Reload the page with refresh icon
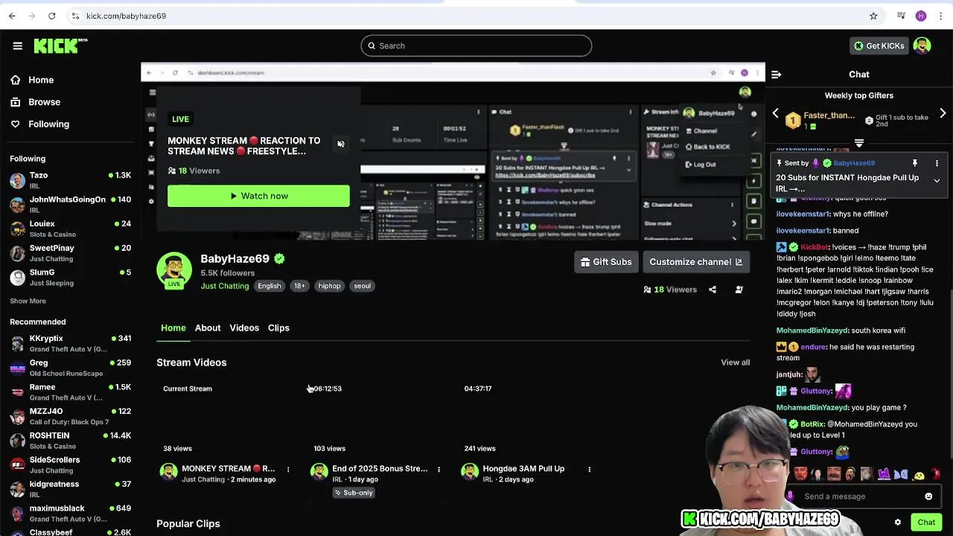Screen dimensions: 953x536 (51, 16)
